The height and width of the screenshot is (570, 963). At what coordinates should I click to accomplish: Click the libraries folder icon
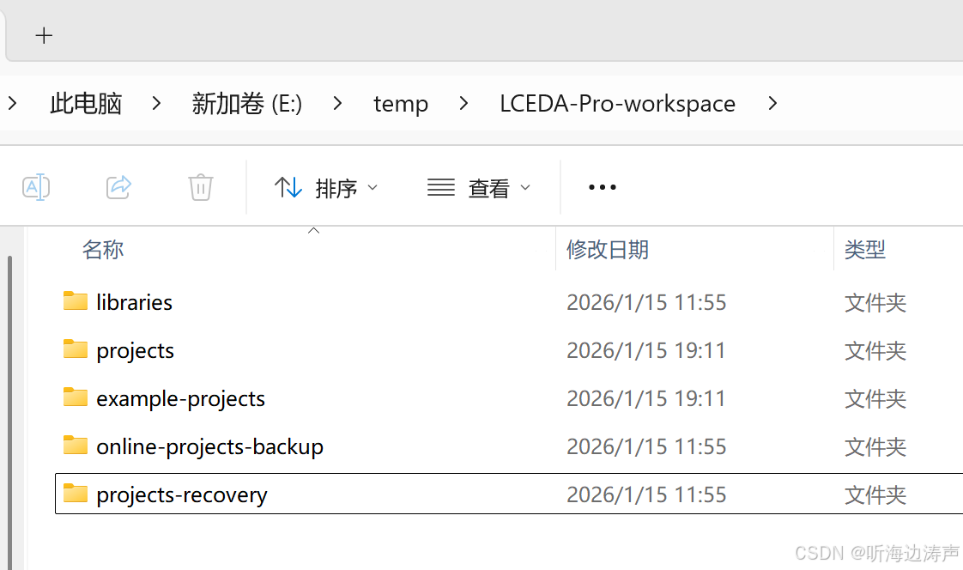tap(76, 301)
